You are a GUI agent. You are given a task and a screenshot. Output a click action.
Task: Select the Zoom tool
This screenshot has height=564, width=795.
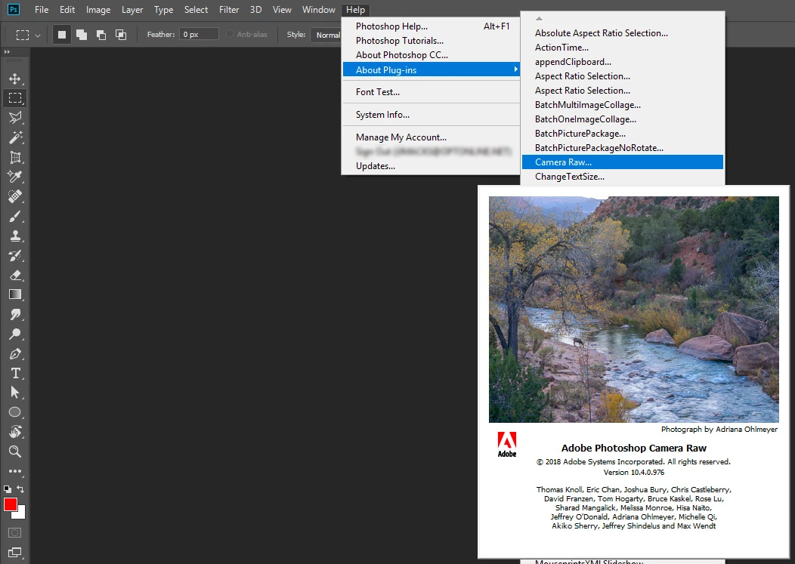click(x=14, y=451)
